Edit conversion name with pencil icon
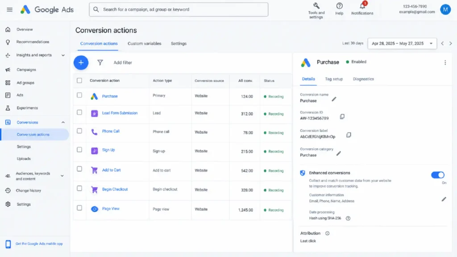457x257 pixels. coord(334,99)
